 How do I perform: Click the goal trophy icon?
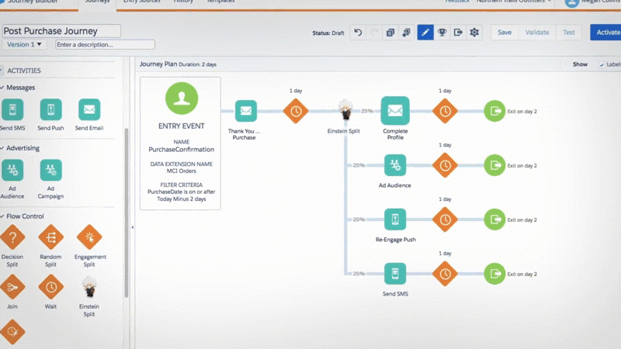pos(442,33)
